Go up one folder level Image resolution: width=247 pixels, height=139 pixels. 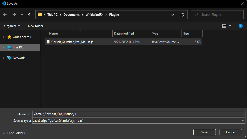30,15
